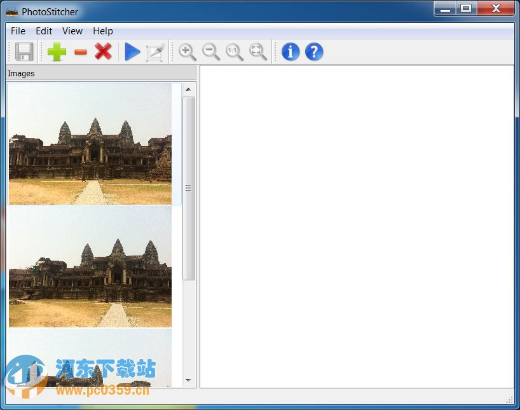Select the first Angkor Wat thumbnail

89,144
